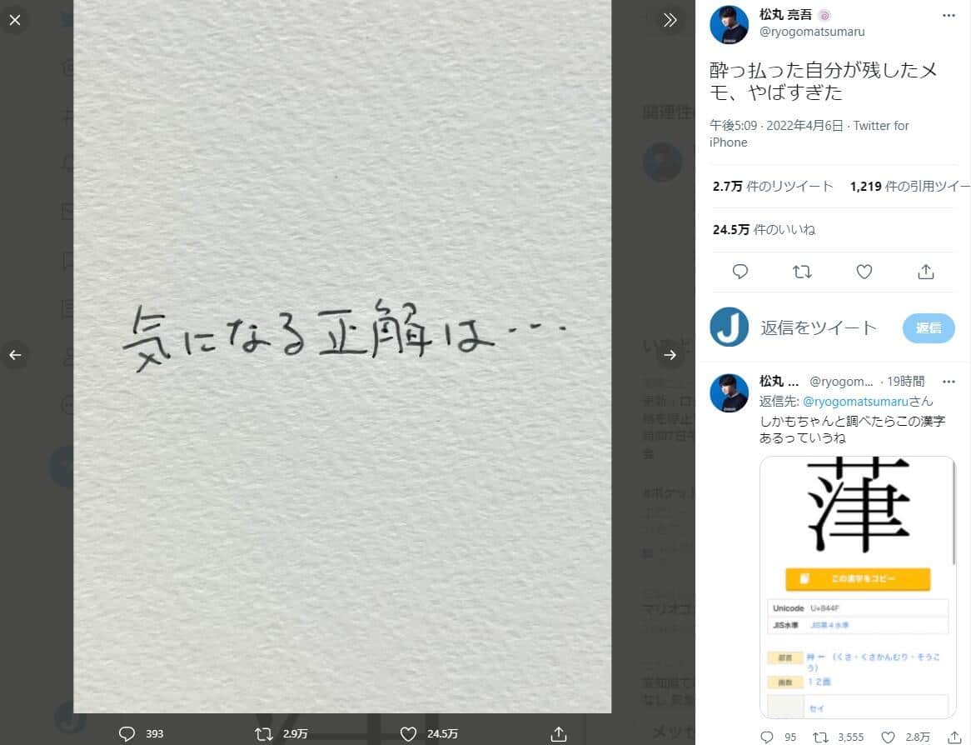Open more options on the reply tweet
This screenshot has width=971, height=745.
[949, 381]
